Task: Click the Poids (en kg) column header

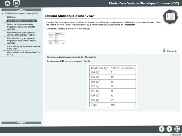Action: [99, 68]
